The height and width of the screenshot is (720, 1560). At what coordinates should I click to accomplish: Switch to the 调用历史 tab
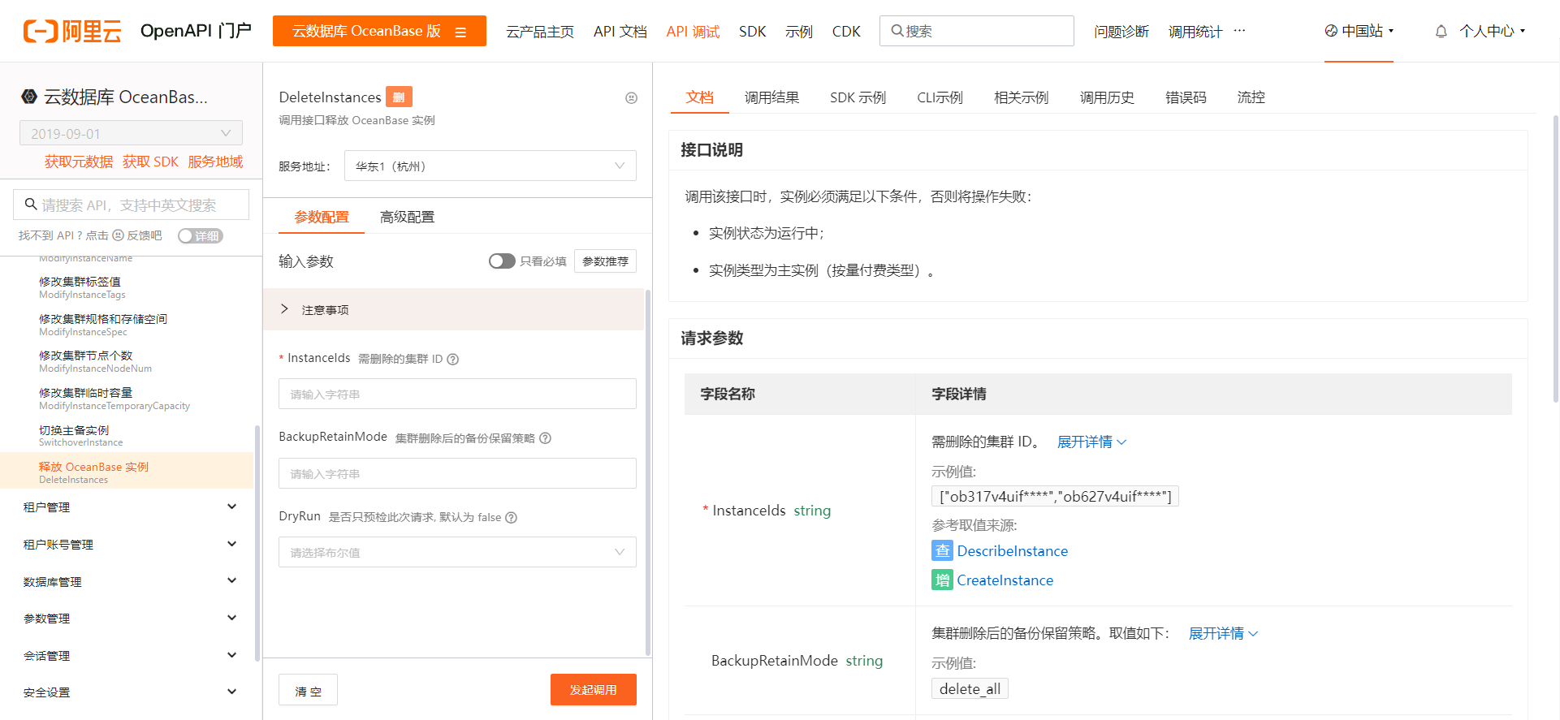(x=1107, y=97)
